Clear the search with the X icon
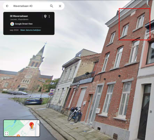This screenshot has width=154, height=140. [60, 6]
